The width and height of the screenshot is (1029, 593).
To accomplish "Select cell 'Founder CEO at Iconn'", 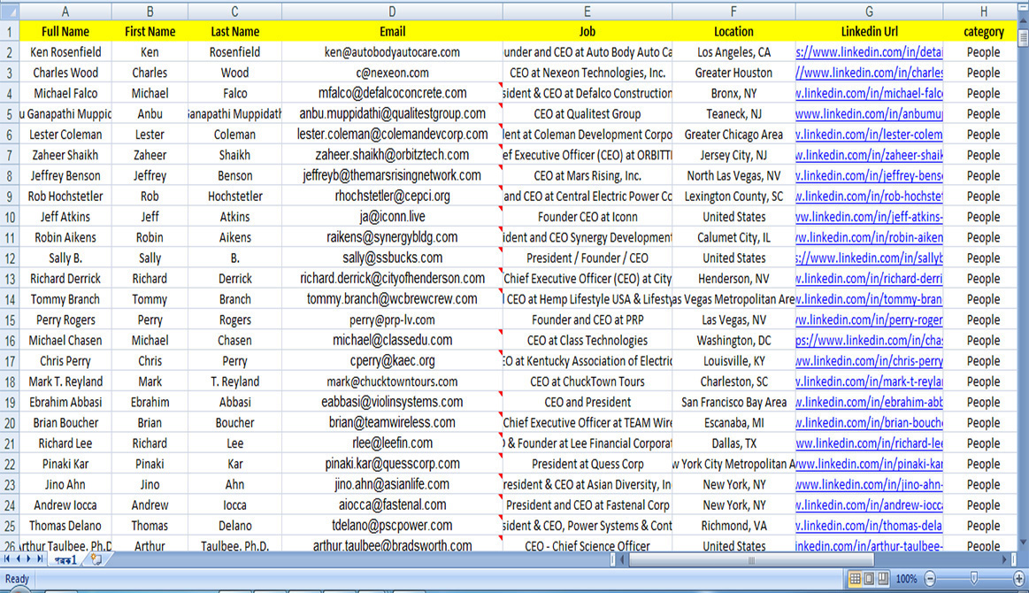I will tap(587, 217).
